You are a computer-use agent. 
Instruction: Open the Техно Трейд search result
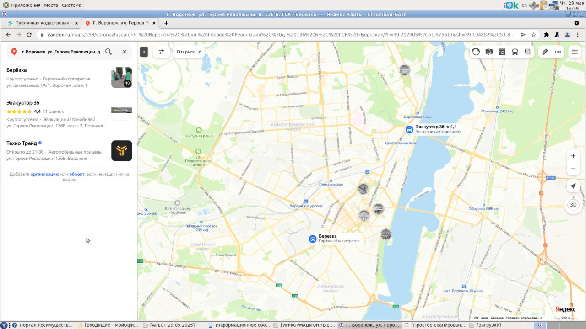pos(69,151)
